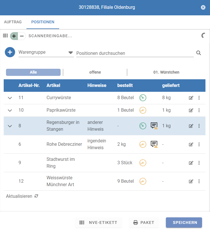Edit the Stadtwurst im Ring position
Screen dimensions: 210x233
coord(191,163)
